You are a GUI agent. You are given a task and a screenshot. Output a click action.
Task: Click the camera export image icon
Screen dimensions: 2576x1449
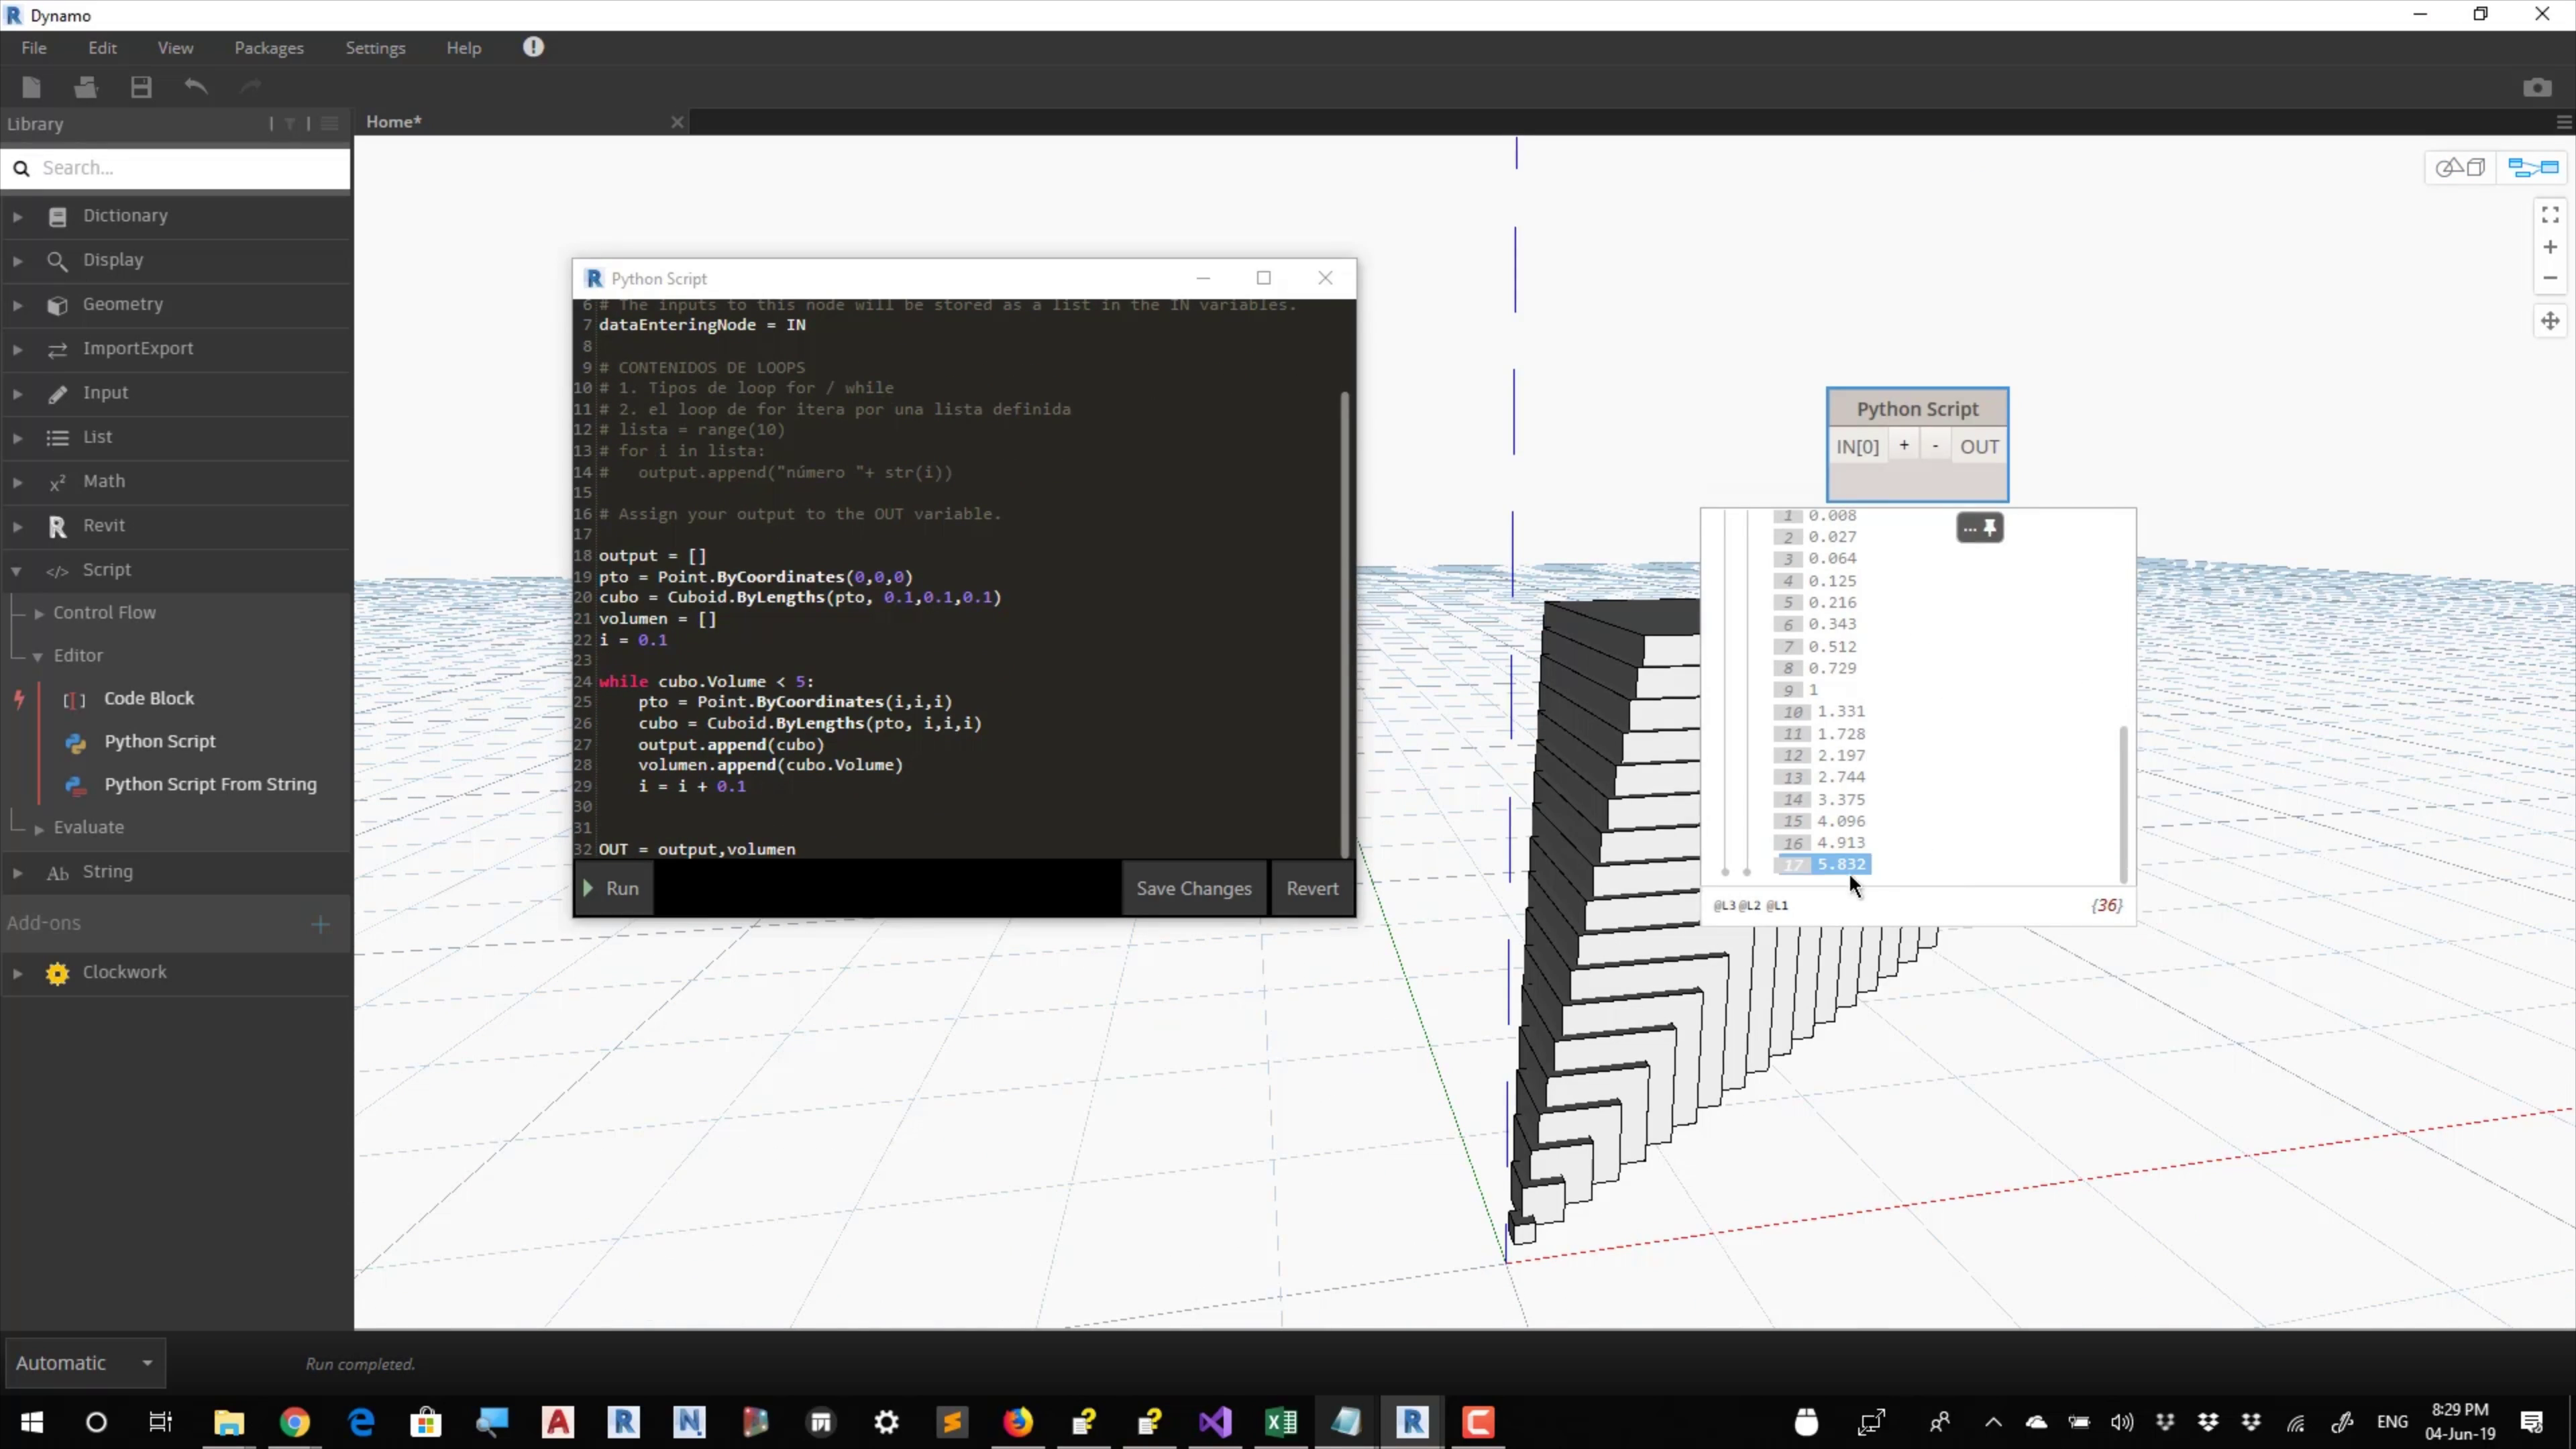pyautogui.click(x=2536, y=88)
